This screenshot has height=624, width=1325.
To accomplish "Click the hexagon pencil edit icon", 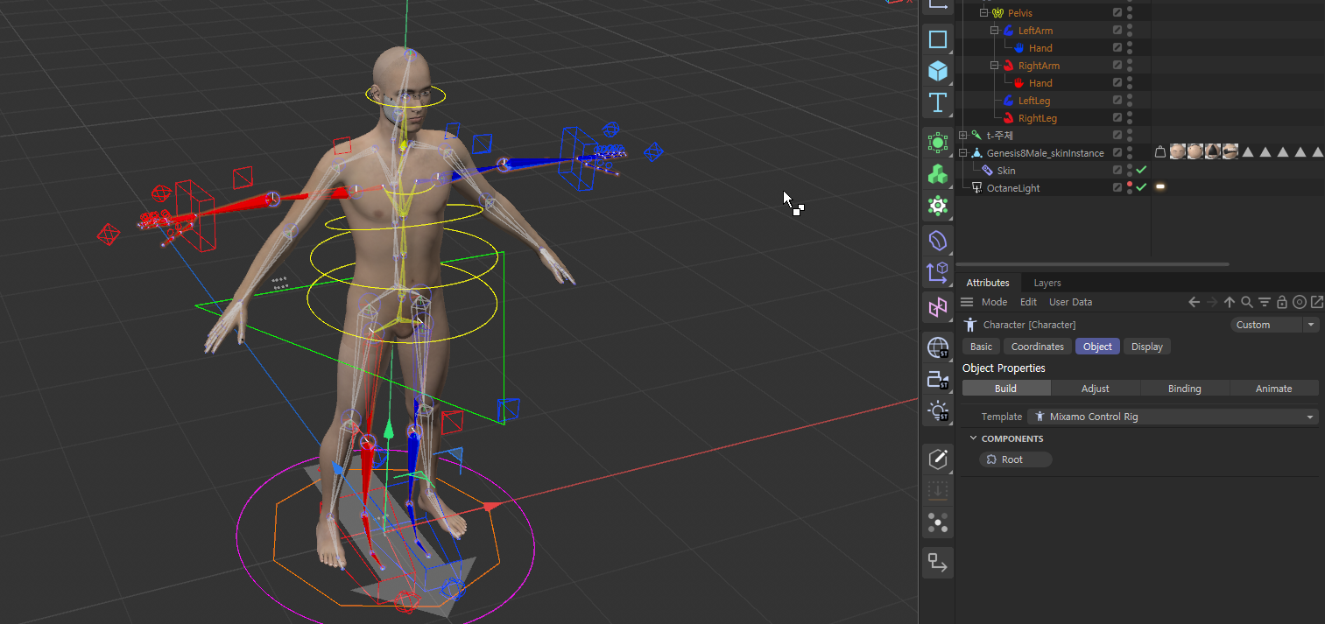I will [x=938, y=459].
